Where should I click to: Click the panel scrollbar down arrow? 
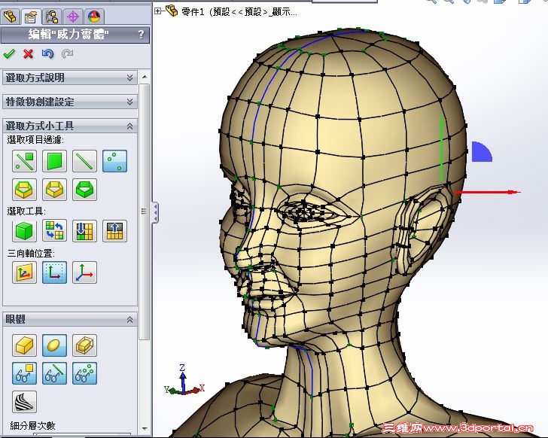[145, 428]
